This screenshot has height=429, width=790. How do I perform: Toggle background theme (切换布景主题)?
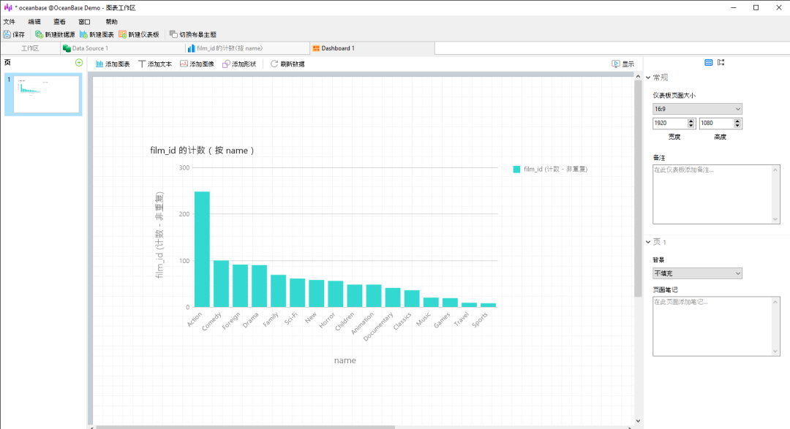coord(173,35)
